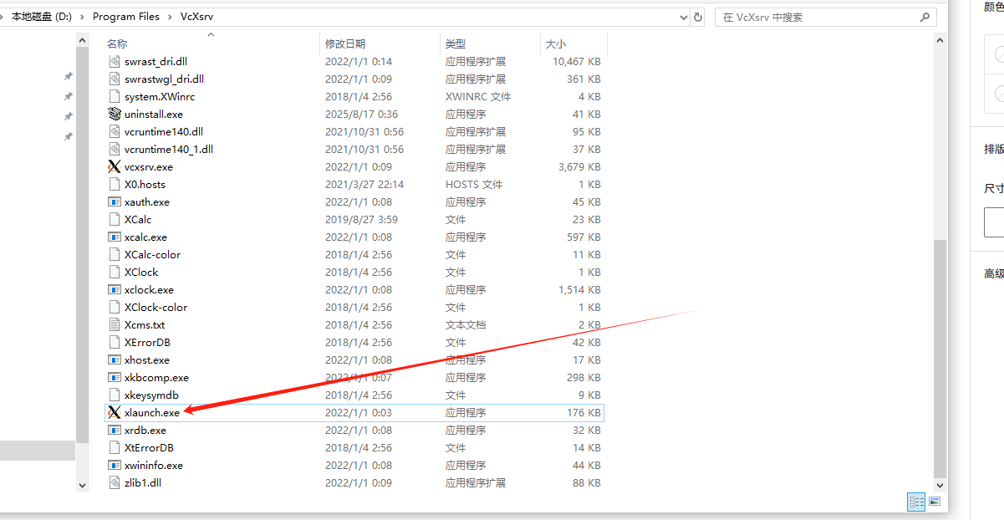Click the X0.hosts file icon
The width and height of the screenshot is (1004, 520).
[115, 185]
